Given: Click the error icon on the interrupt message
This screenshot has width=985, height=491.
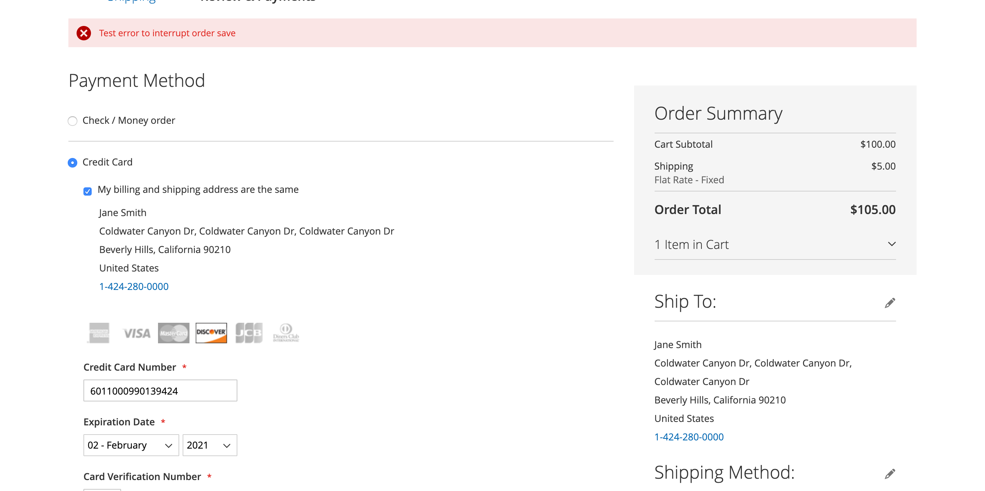Looking at the screenshot, I should pos(84,33).
